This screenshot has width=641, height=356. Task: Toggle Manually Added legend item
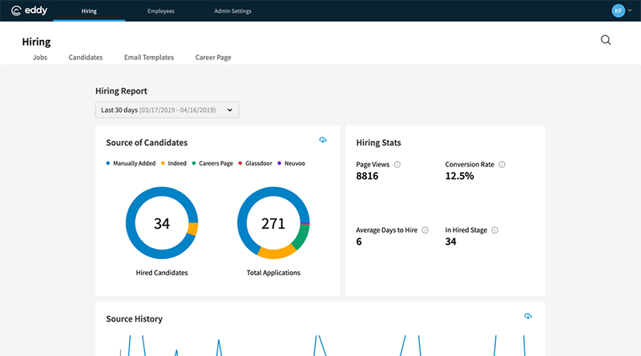[133, 163]
